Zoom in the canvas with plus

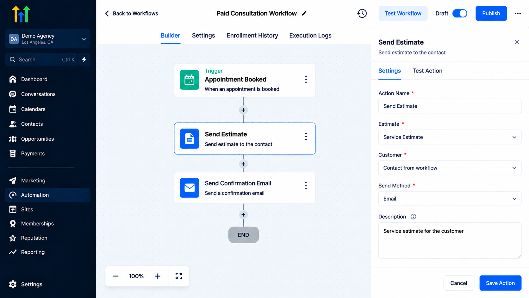tap(158, 276)
